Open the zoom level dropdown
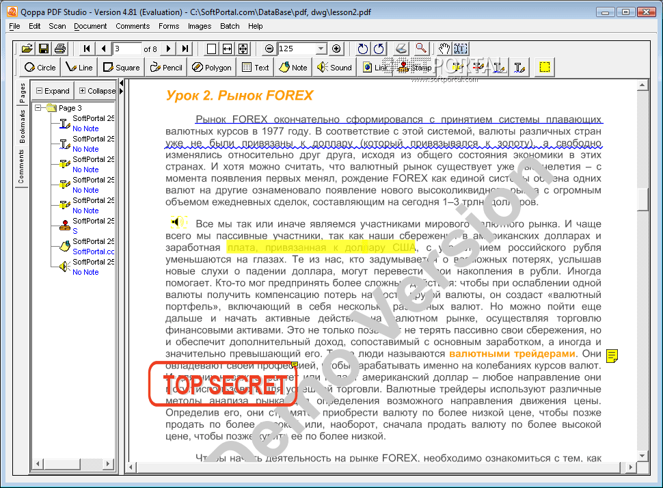Viewport: 663px width, 488px height. click(x=321, y=49)
